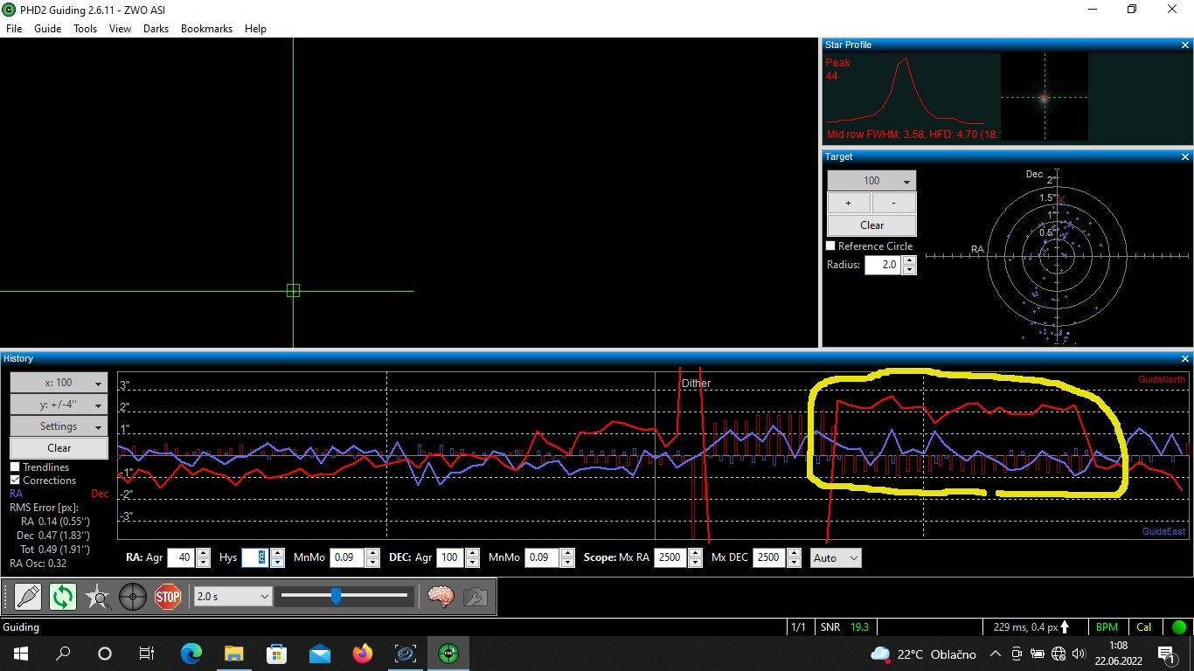Click the DEC Agr field showing 100
The width and height of the screenshot is (1194, 671).
451,557
